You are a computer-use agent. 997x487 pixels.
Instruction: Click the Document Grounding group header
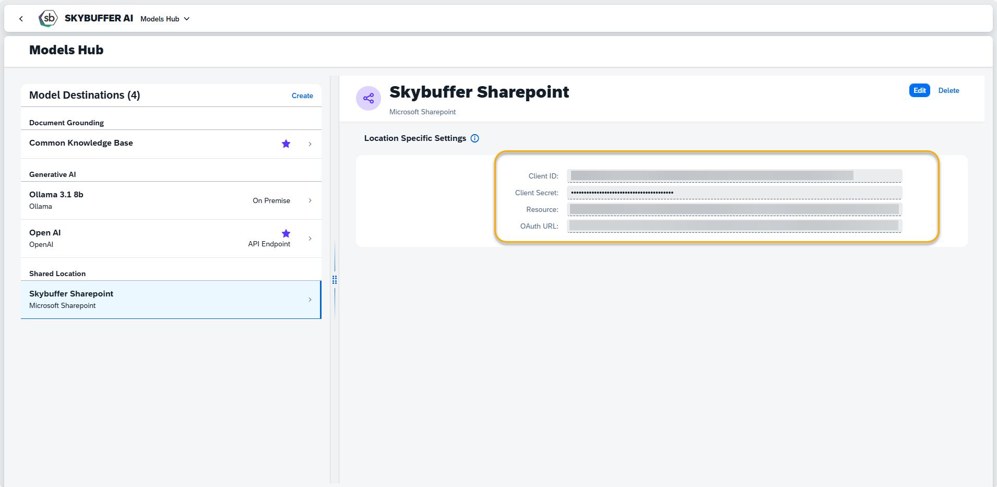[x=66, y=123]
